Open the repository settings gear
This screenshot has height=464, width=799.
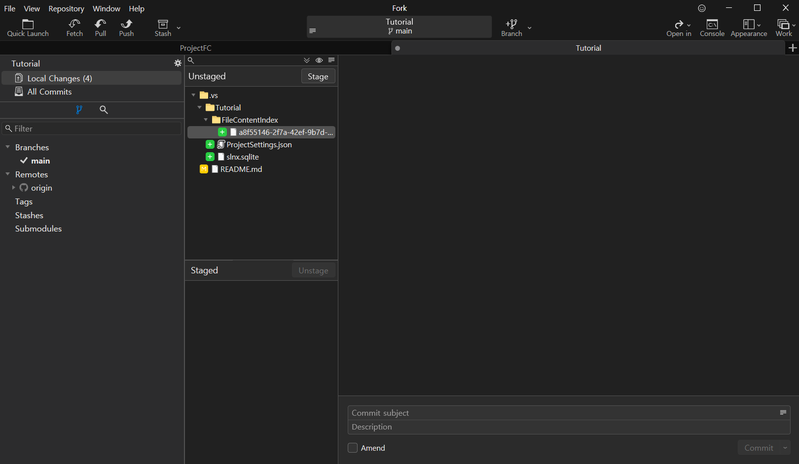(178, 63)
